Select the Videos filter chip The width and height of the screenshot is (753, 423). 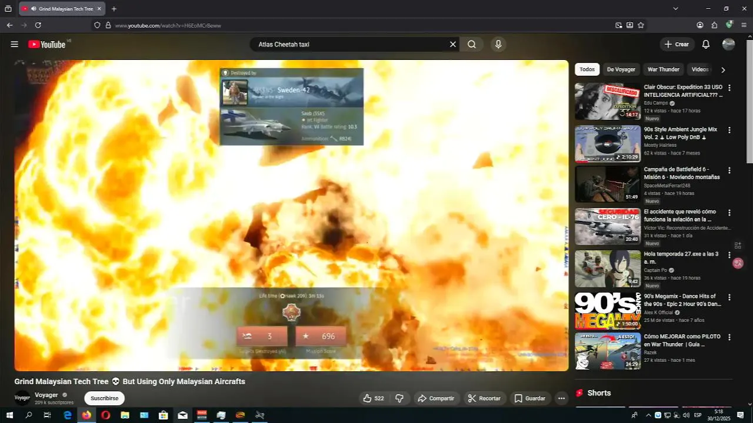click(699, 69)
